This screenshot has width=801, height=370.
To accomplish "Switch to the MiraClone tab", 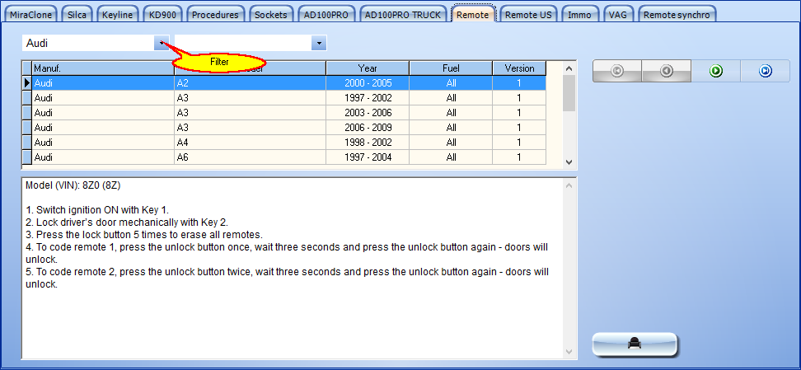I will [x=31, y=15].
